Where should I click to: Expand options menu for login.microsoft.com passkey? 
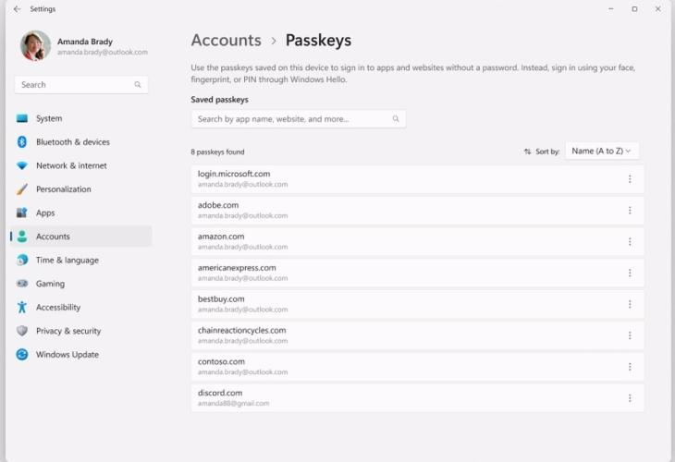click(x=630, y=179)
